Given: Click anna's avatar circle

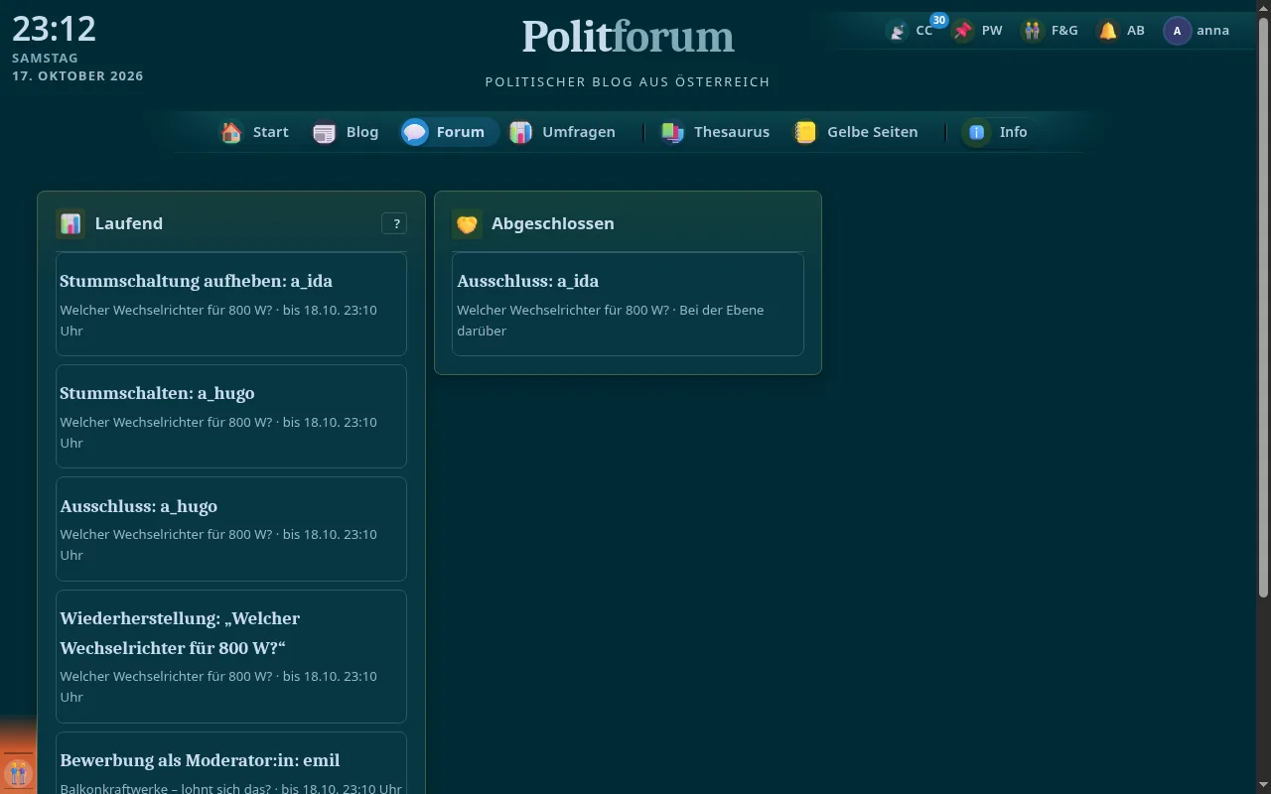Looking at the screenshot, I should (x=1178, y=31).
